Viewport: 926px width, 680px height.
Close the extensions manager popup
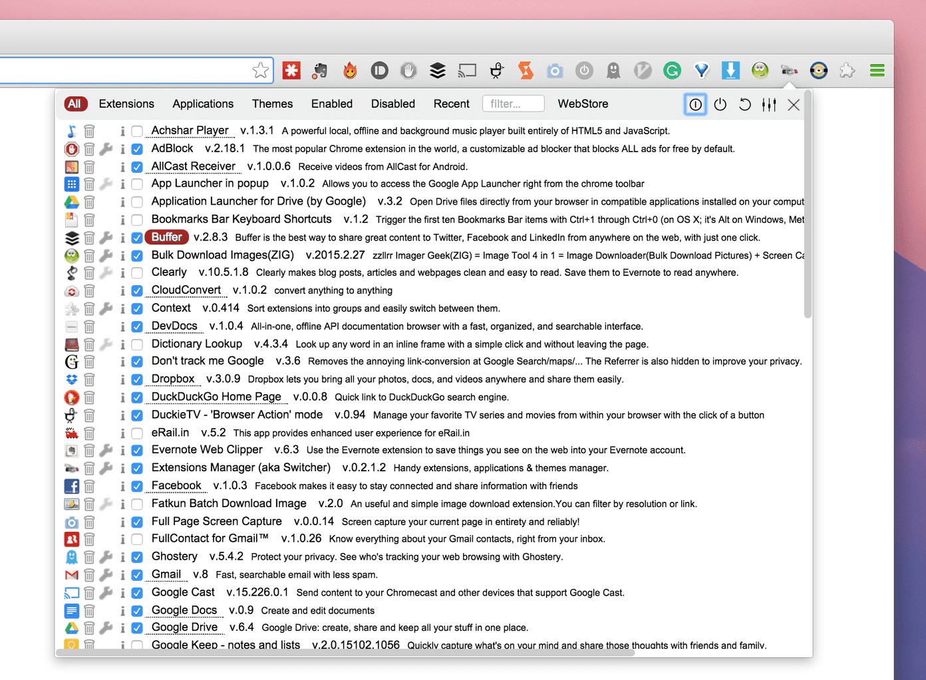pos(794,104)
